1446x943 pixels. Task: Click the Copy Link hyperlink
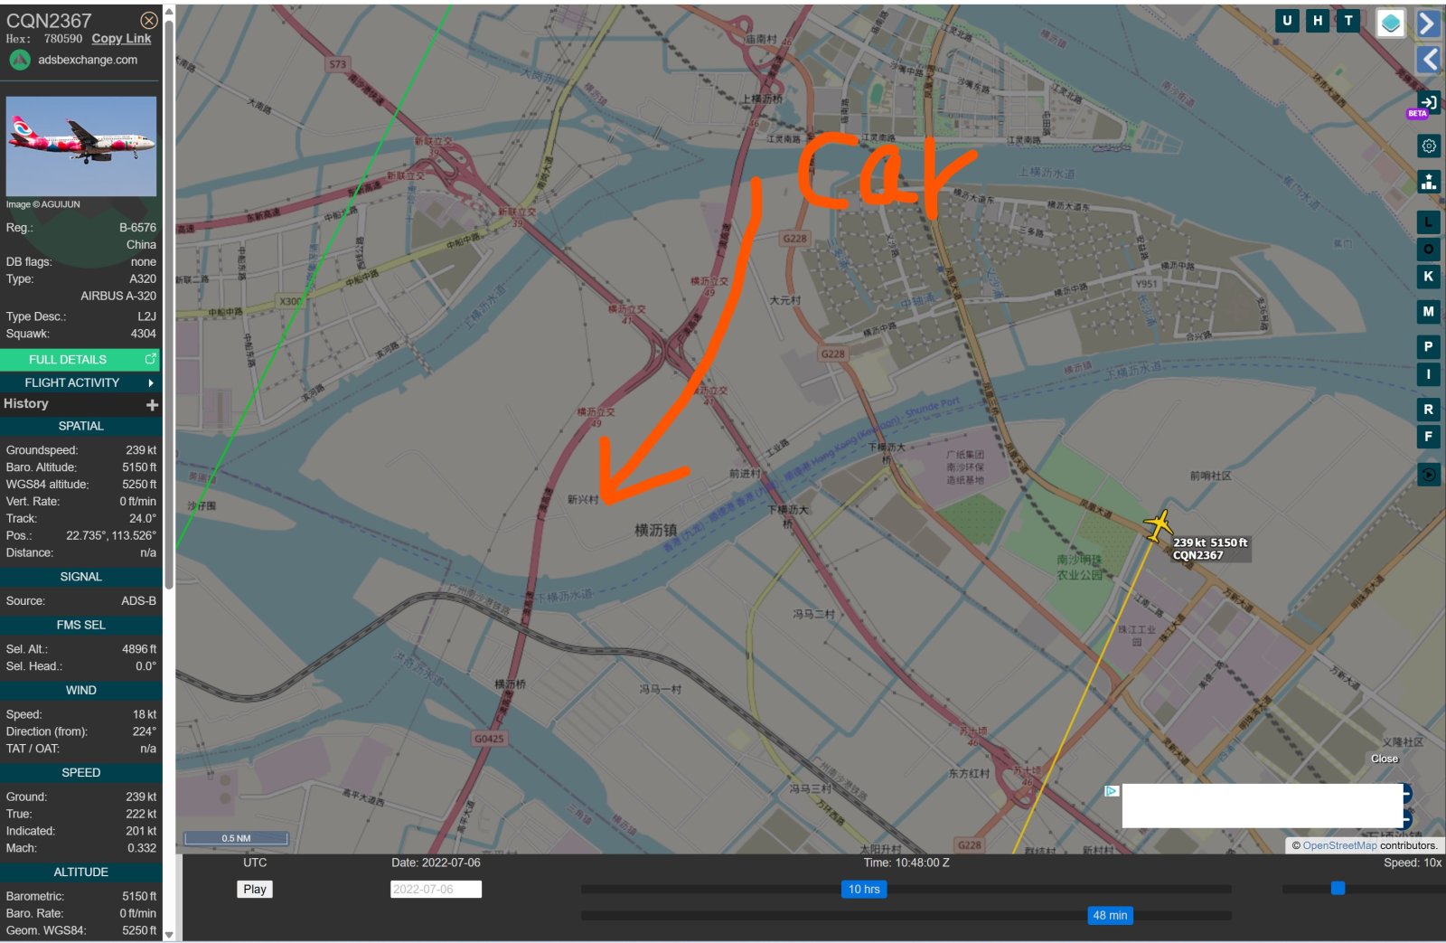tap(121, 39)
